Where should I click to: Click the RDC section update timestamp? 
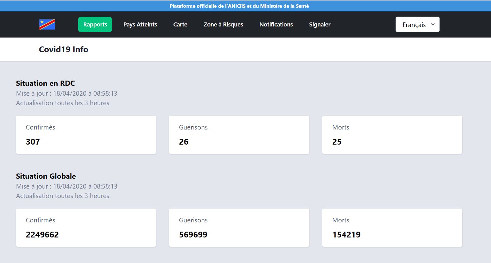66,94
